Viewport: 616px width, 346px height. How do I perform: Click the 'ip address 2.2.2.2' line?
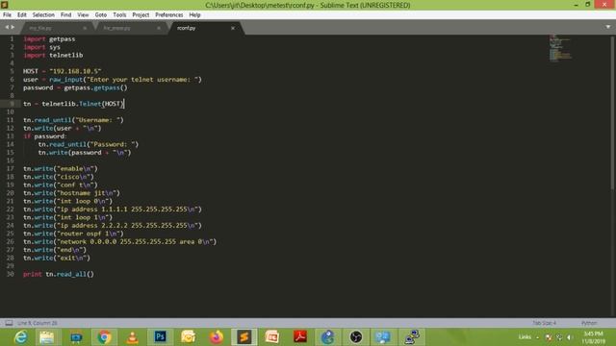[113, 226]
